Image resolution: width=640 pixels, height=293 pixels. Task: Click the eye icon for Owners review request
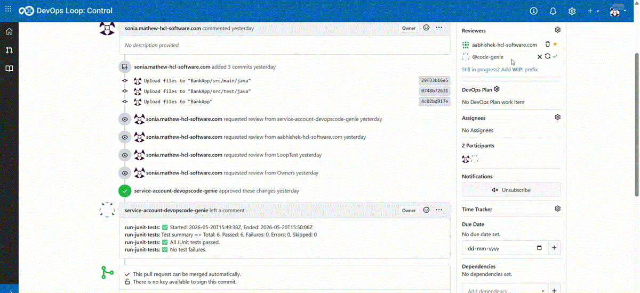125,173
